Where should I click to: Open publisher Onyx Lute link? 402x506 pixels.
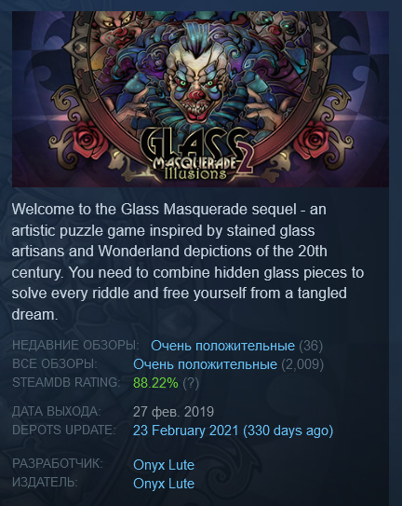click(x=164, y=484)
